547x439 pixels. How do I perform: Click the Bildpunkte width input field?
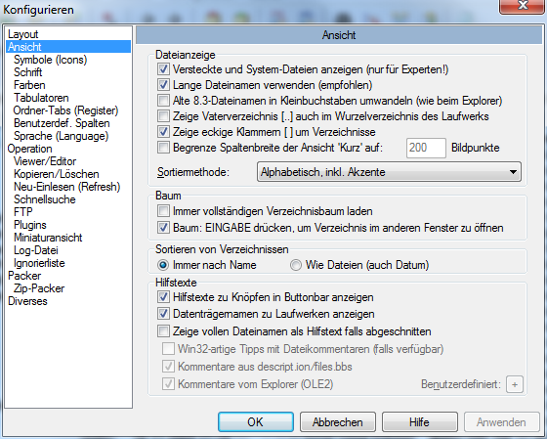click(426, 148)
